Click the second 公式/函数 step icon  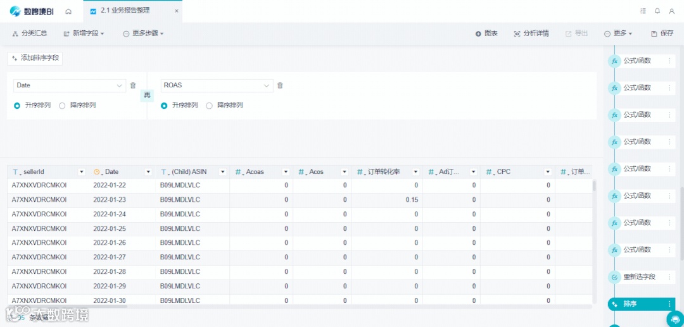pyautogui.click(x=614, y=88)
